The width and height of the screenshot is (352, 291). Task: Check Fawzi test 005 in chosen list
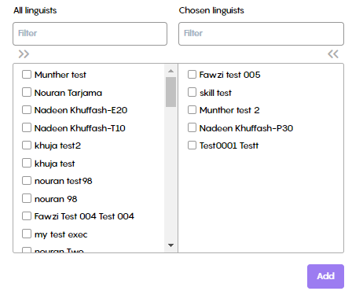click(192, 75)
